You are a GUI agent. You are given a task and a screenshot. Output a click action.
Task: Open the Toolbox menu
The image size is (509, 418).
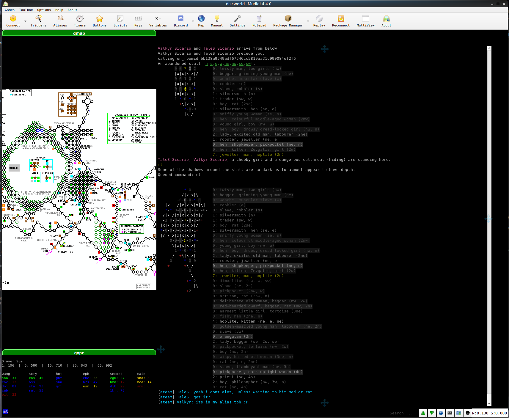click(x=26, y=10)
